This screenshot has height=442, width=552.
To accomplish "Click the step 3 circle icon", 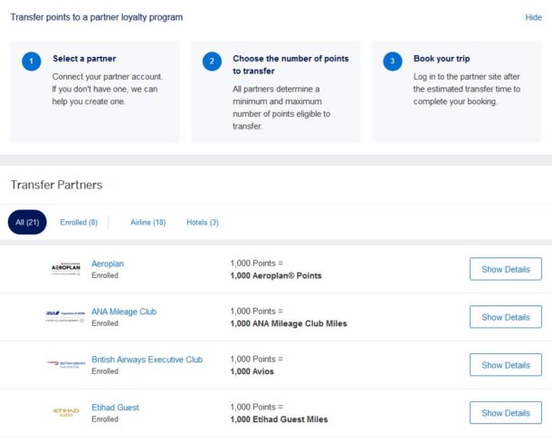I will 392,62.
